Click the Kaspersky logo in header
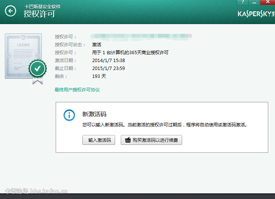The height and width of the screenshot is (199, 275). [256, 14]
